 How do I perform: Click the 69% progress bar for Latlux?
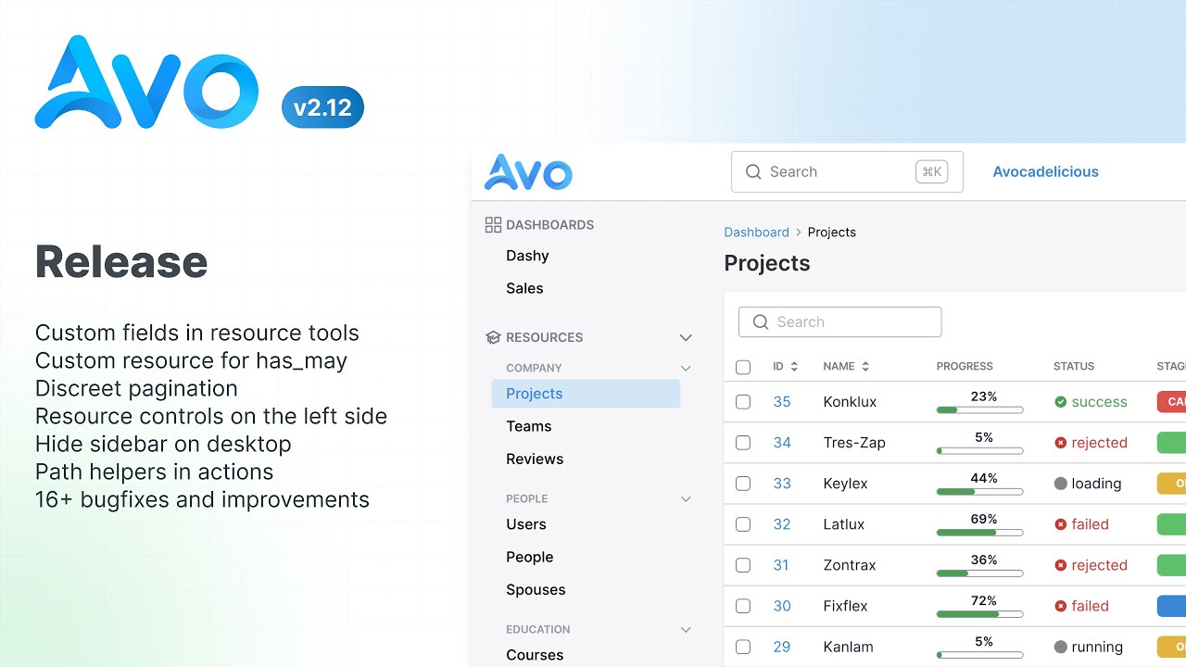coord(980,532)
